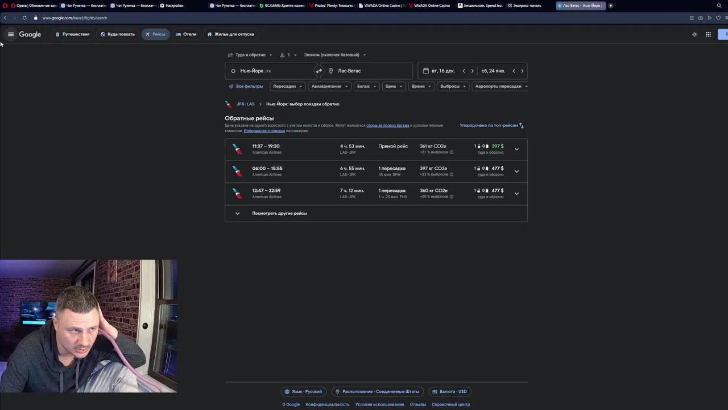Open the Условия использования footer link
Image resolution: width=728 pixels, height=410 pixels.
pos(379,405)
